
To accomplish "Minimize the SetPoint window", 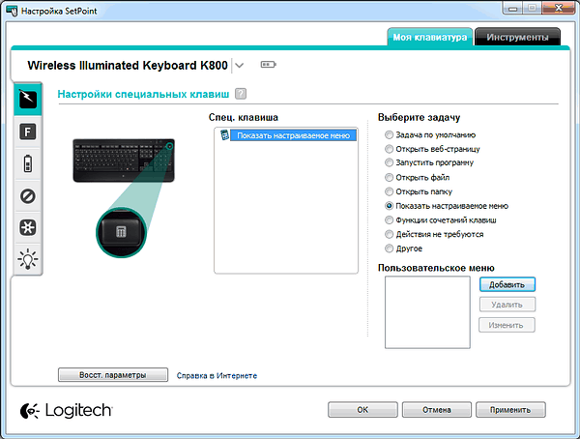I will pos(512,8).
